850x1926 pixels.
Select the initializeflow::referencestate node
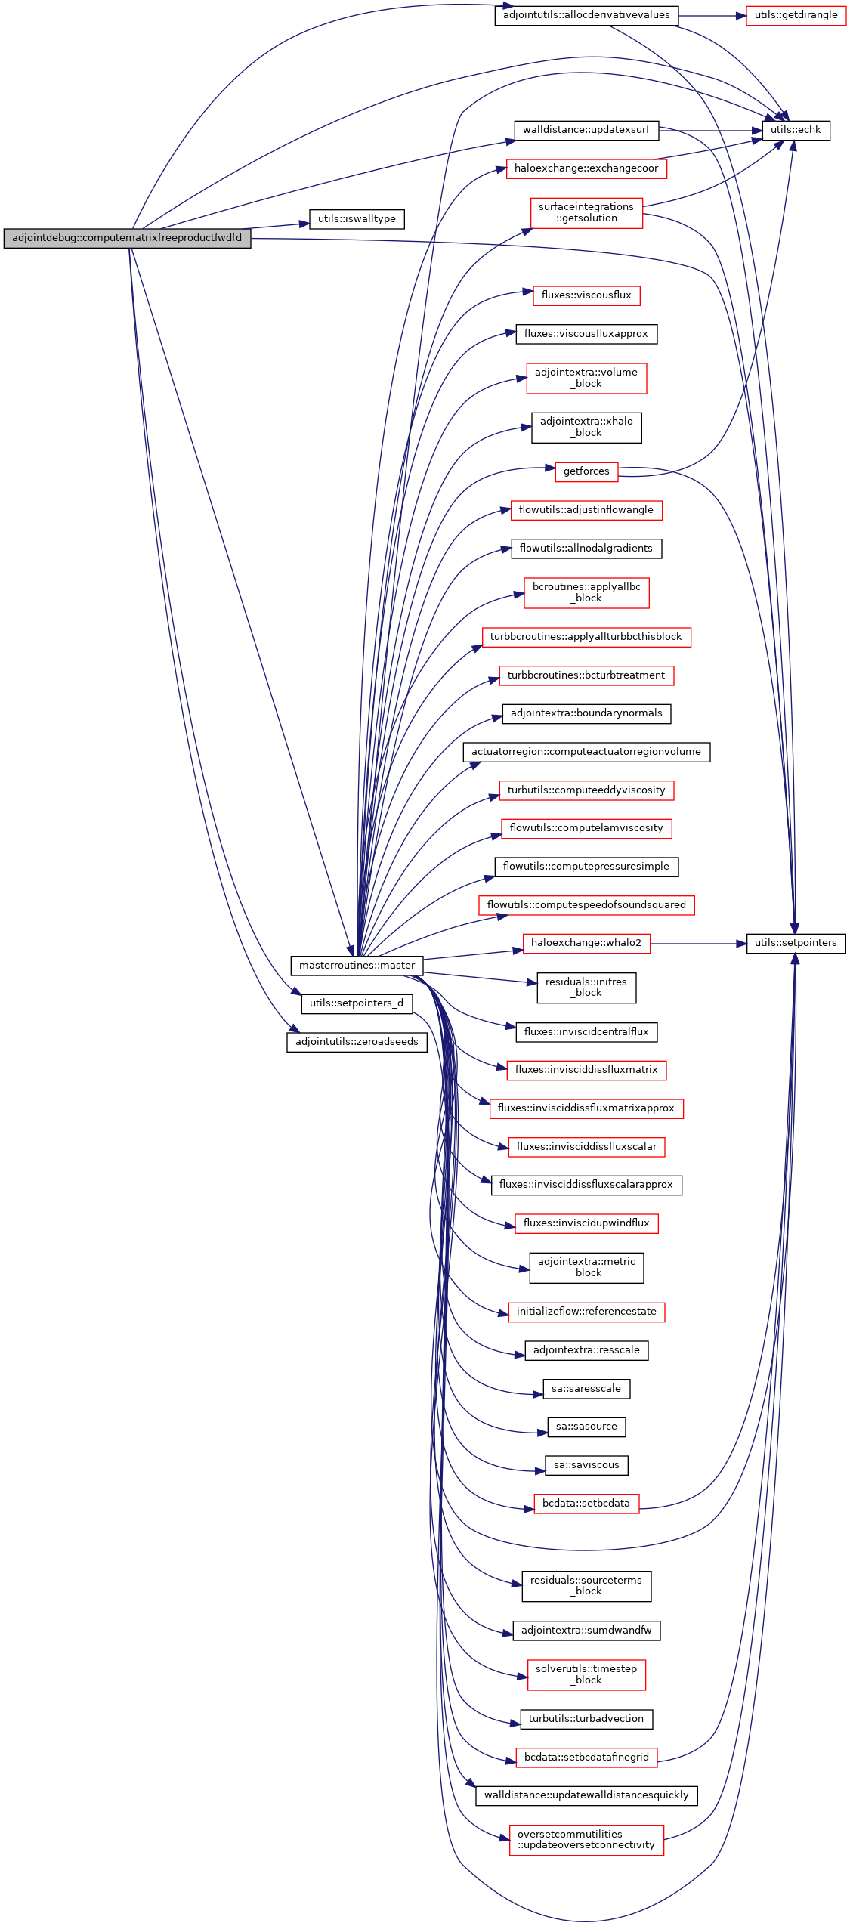[586, 1312]
